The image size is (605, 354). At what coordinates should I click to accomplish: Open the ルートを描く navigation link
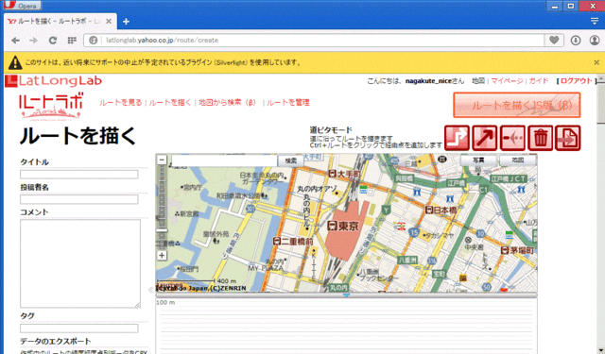[170, 103]
